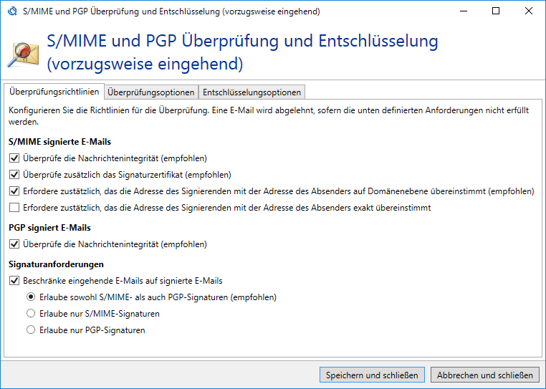
Task: Switch to the Überprüfungsrichtlinien tab
Action: pyautogui.click(x=54, y=92)
